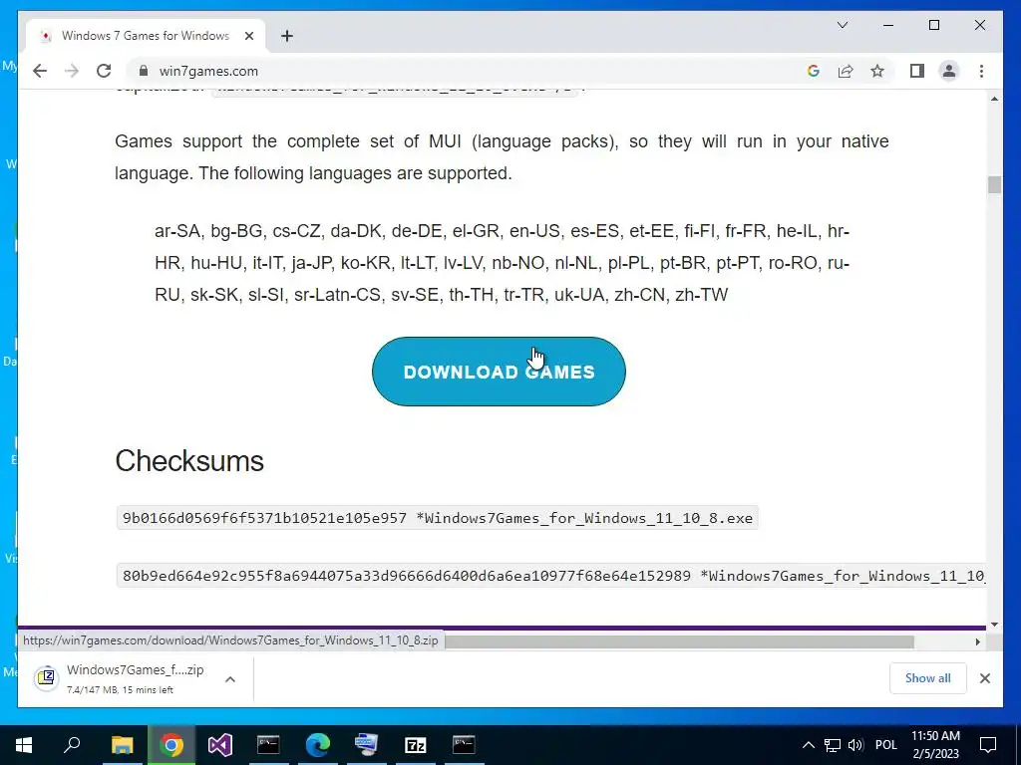Click the 7-Zip file icon in downloads bar

click(47, 677)
